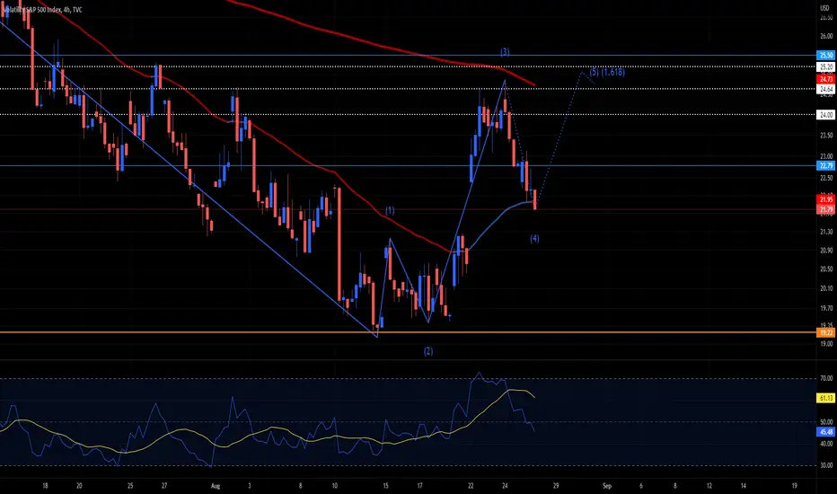
Task: Select the blue 25.50 price level tag
Action: pos(826,56)
